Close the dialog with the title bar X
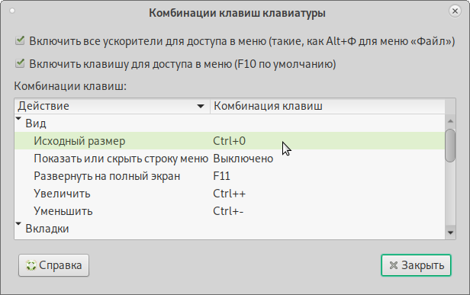Image resolution: width=470 pixels, height=295 pixels. [x=455, y=11]
